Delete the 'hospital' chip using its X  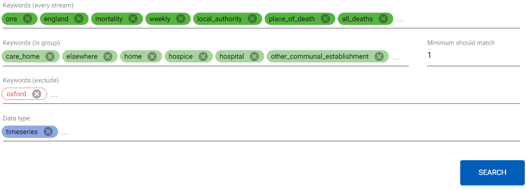coord(254,56)
